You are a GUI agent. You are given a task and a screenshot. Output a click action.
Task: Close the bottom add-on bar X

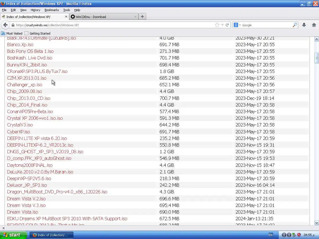pyautogui.click(x=3, y=228)
